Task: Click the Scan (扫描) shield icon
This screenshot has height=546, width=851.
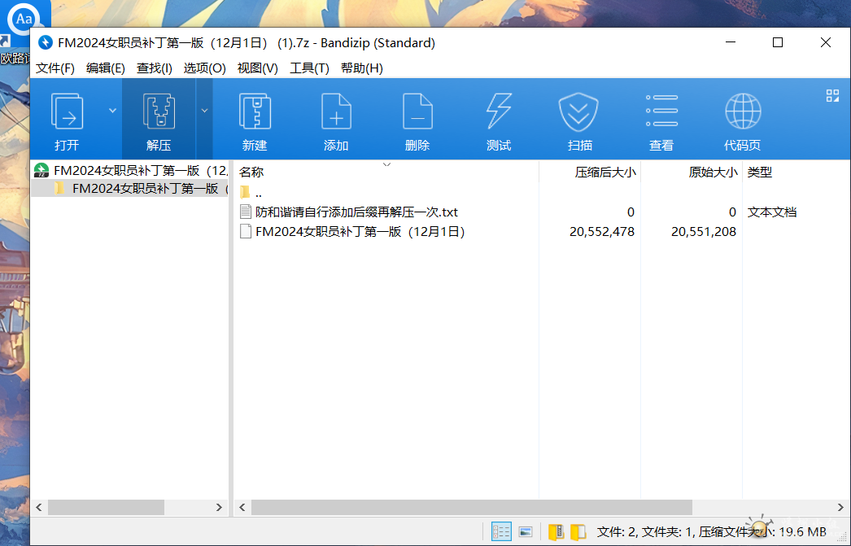Action: pyautogui.click(x=578, y=111)
